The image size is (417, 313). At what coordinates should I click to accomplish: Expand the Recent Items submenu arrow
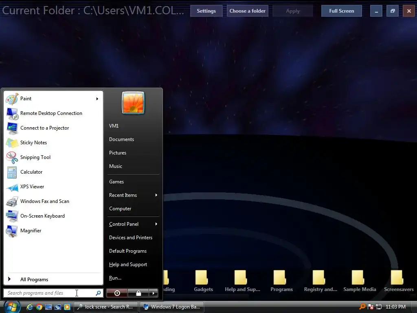156,195
